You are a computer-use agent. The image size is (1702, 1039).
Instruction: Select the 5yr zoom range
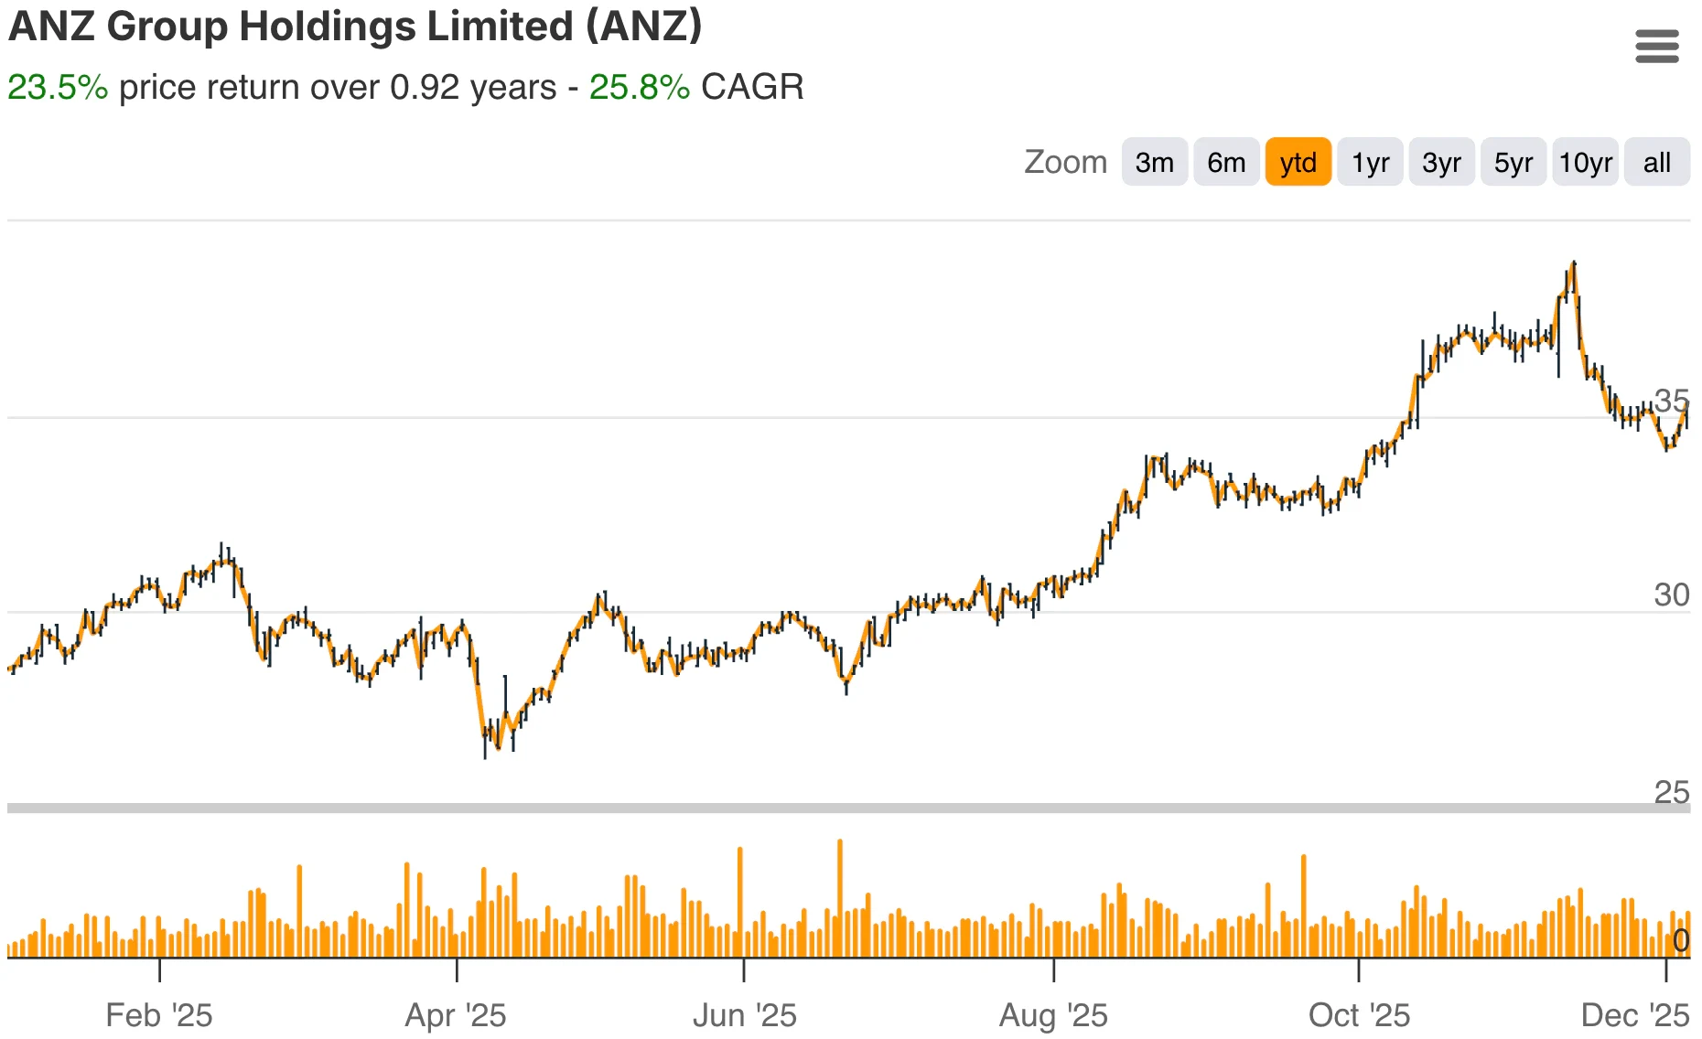tap(1513, 162)
